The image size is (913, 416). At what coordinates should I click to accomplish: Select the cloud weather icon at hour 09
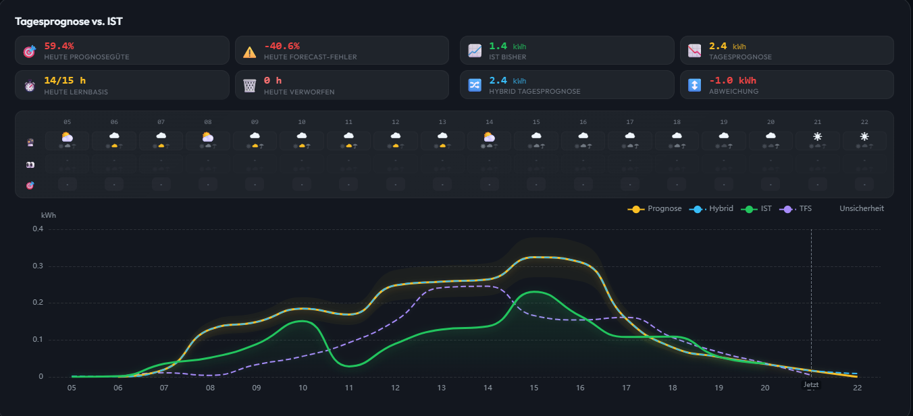[x=255, y=136]
